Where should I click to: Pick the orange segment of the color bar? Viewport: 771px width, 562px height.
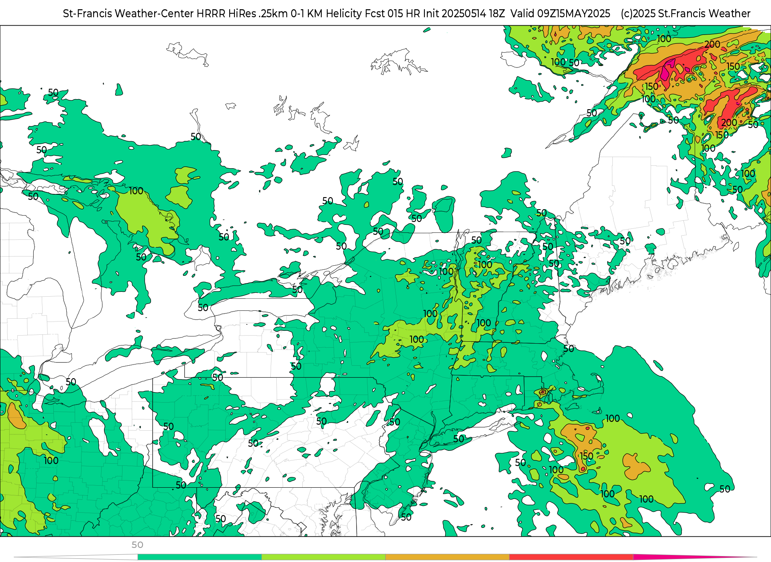pyautogui.click(x=447, y=557)
